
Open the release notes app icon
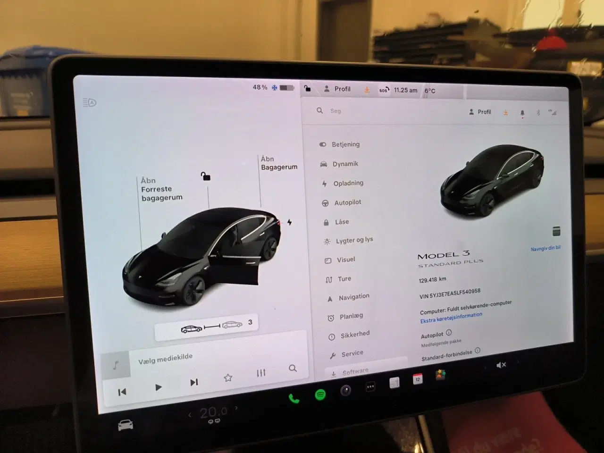394,383
